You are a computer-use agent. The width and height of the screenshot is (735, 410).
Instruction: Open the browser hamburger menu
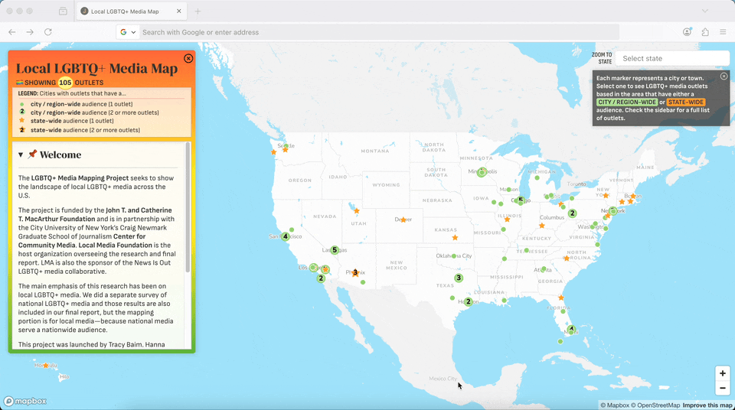click(x=723, y=32)
